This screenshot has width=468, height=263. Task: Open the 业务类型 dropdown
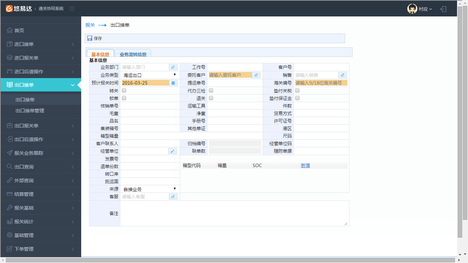tap(150, 75)
